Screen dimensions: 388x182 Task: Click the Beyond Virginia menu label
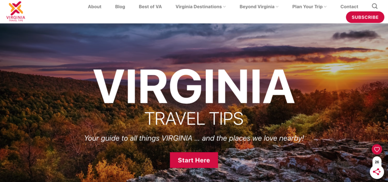pos(257,7)
